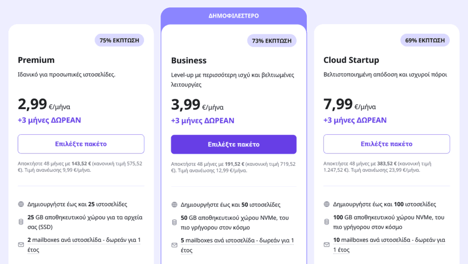Click the globe icon in Cloud Startup plan

coord(326,204)
